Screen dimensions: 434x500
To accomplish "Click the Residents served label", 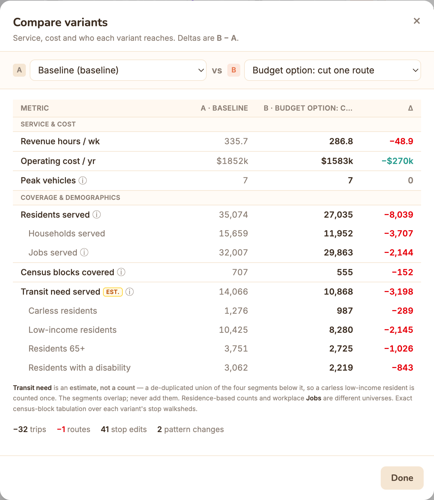I will tap(55, 215).
